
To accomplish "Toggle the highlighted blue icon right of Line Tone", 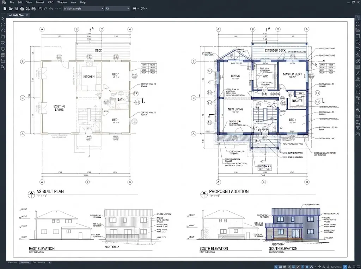I will (345, 267).
